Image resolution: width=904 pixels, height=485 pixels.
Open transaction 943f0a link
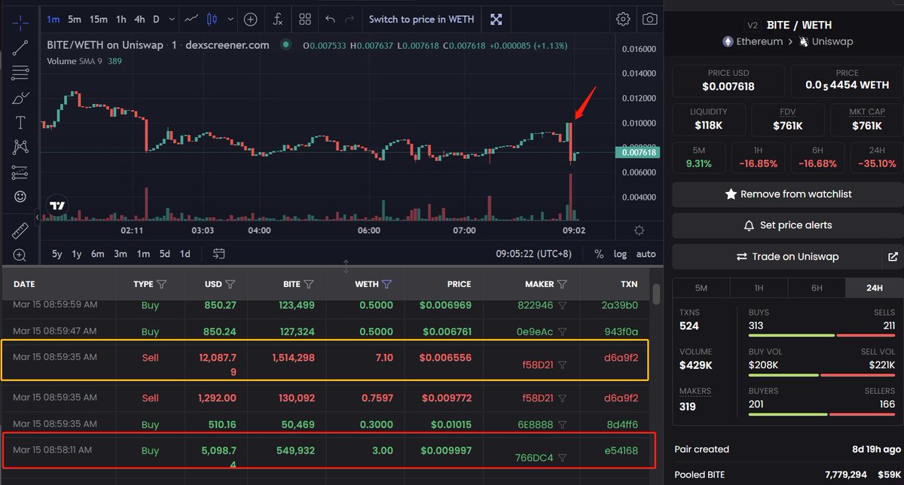(622, 331)
